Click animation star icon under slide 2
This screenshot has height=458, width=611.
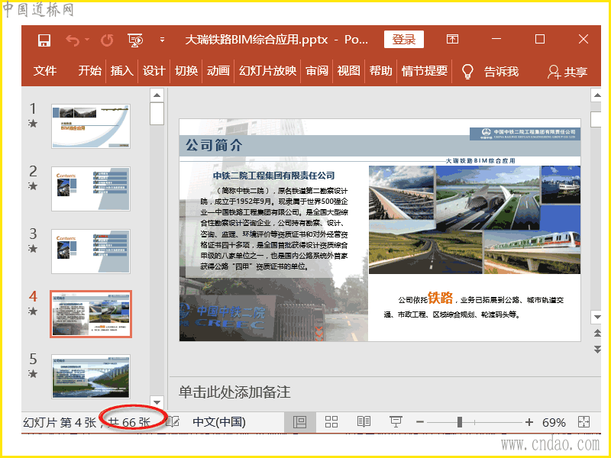(x=33, y=186)
